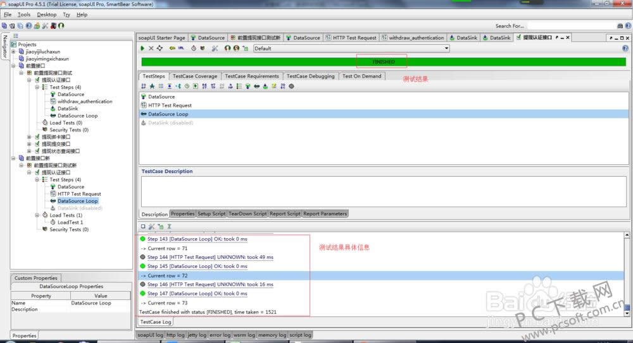Viewport: 633px width, 343px height.
Task: Open test case options wrench icon
Action: [x=215, y=48]
